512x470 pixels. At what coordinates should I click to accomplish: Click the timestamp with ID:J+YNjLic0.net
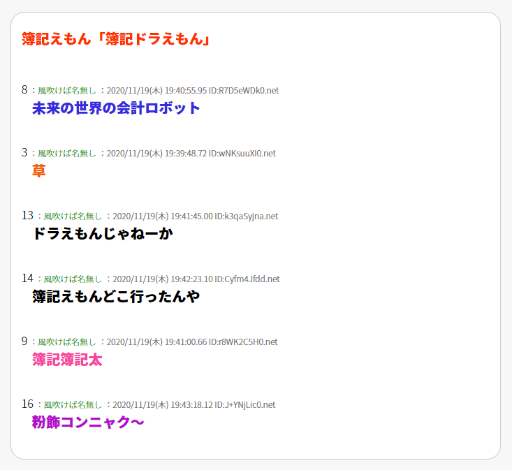pos(194,405)
